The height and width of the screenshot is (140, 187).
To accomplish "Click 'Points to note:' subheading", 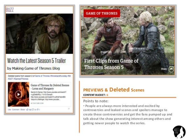I will pos(96,101).
